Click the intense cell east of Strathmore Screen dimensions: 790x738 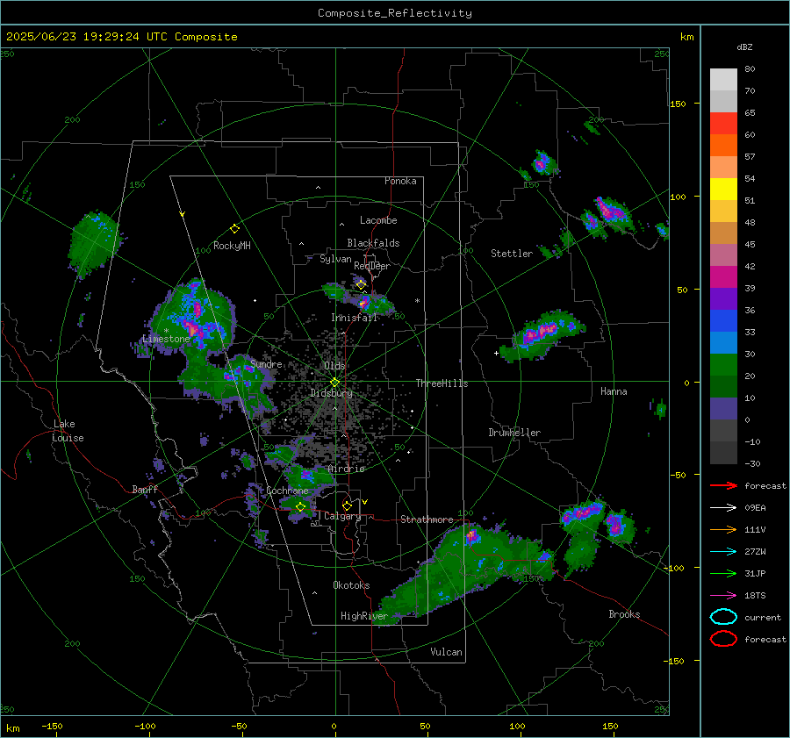click(x=471, y=535)
